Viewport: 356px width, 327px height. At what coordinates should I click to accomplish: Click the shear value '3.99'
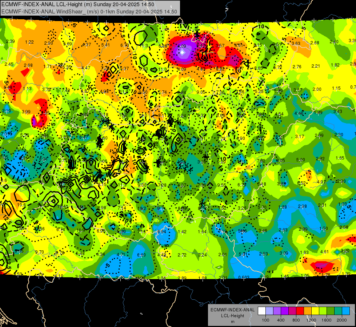coord(26,112)
